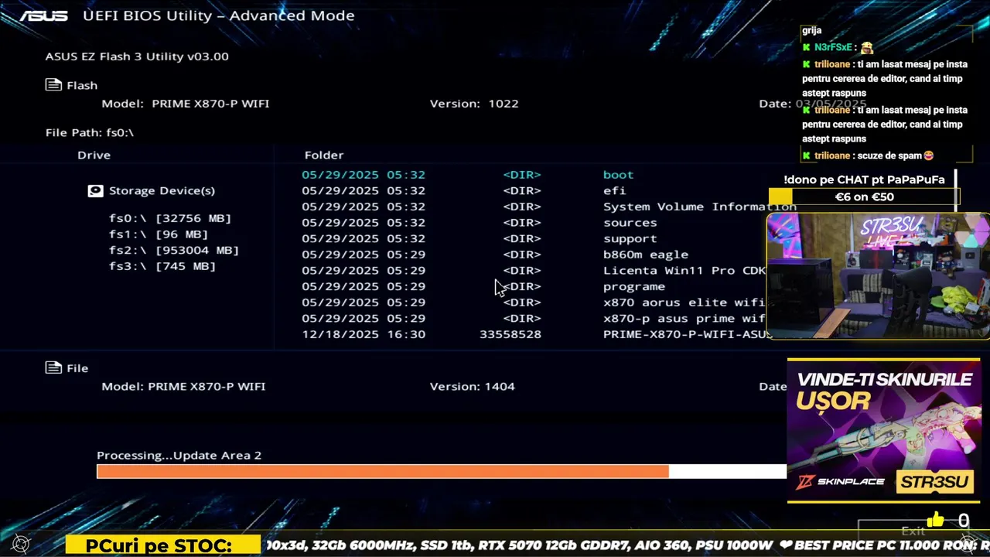Open the x870 aorus elite wifi folder
The width and height of the screenshot is (990, 557).
684,302
